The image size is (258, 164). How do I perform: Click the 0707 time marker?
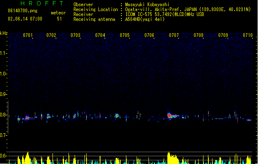tap(174, 35)
